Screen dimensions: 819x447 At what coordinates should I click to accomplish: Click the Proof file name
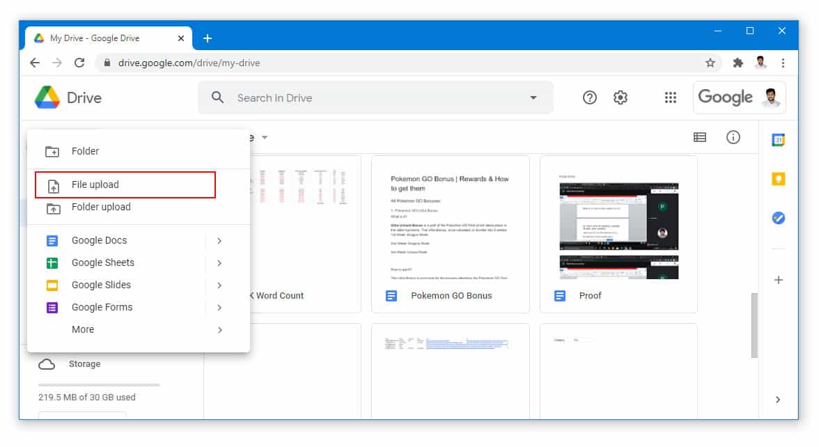(591, 295)
